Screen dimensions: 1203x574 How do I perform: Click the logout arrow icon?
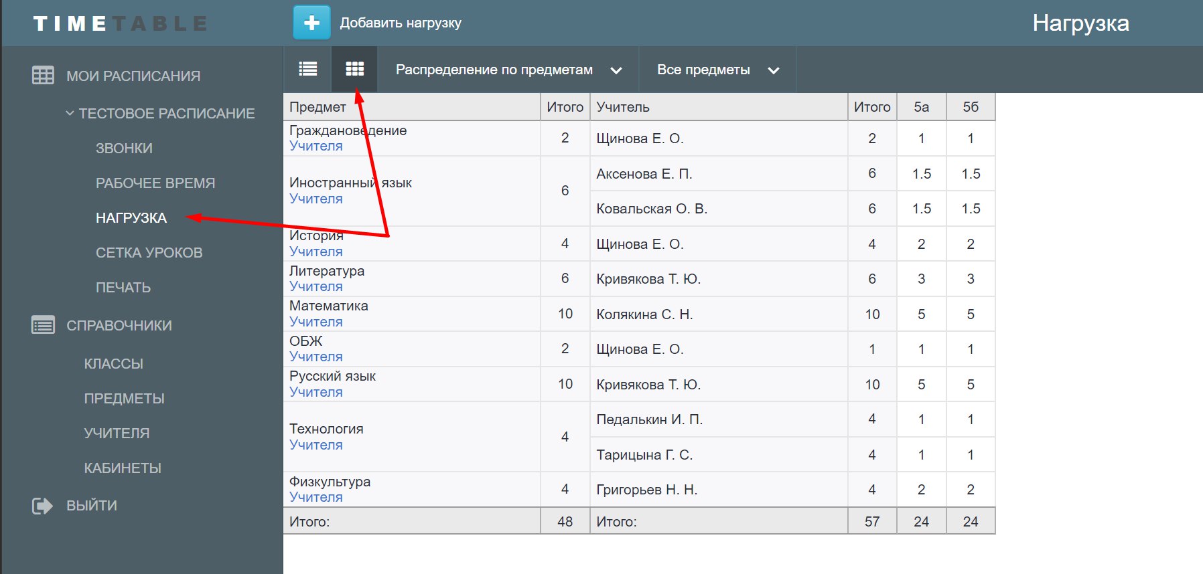coord(42,506)
